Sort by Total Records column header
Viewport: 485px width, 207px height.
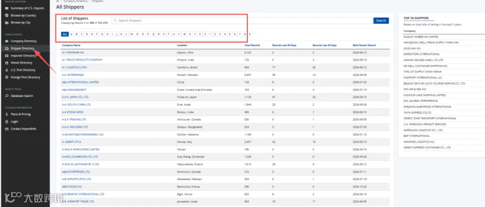coord(252,45)
